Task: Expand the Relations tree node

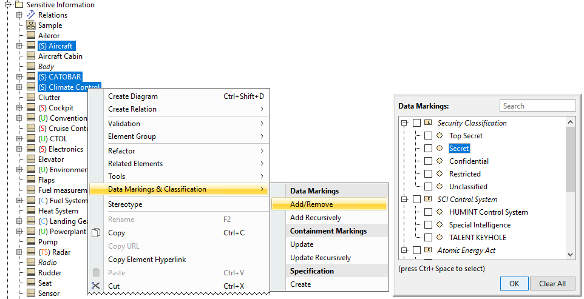Action: pyautogui.click(x=19, y=15)
